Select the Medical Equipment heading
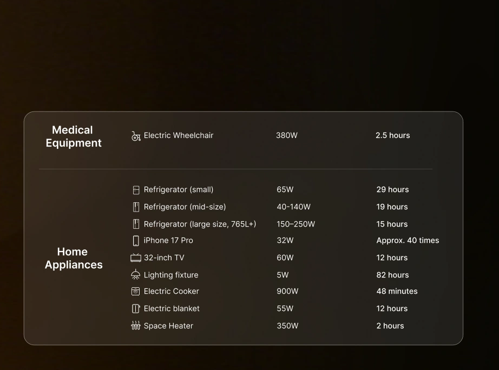 tap(73, 136)
